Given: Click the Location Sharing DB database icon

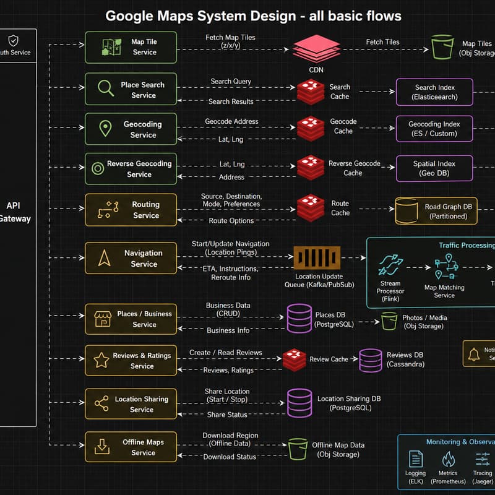Looking at the screenshot, I should click(299, 403).
